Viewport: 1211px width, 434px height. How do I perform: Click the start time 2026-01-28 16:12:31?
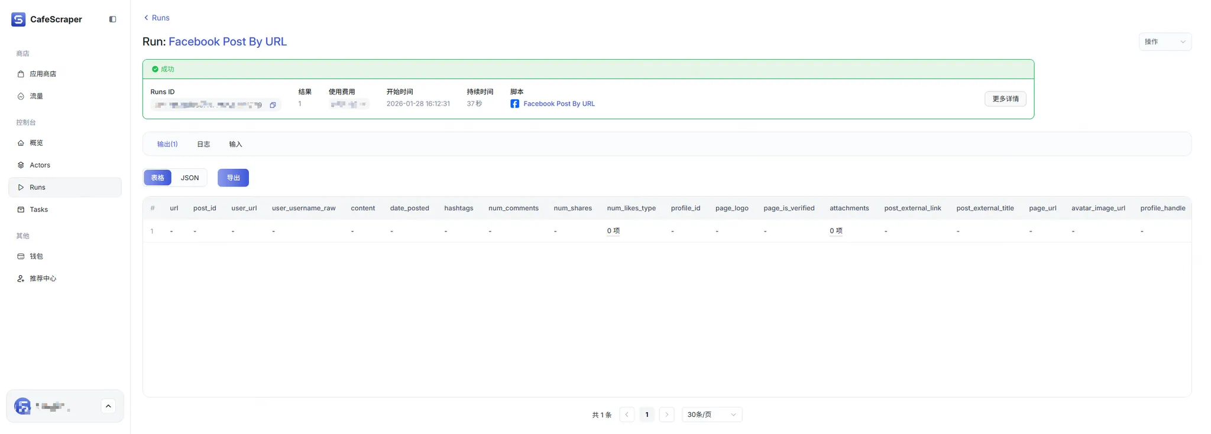pyautogui.click(x=418, y=104)
